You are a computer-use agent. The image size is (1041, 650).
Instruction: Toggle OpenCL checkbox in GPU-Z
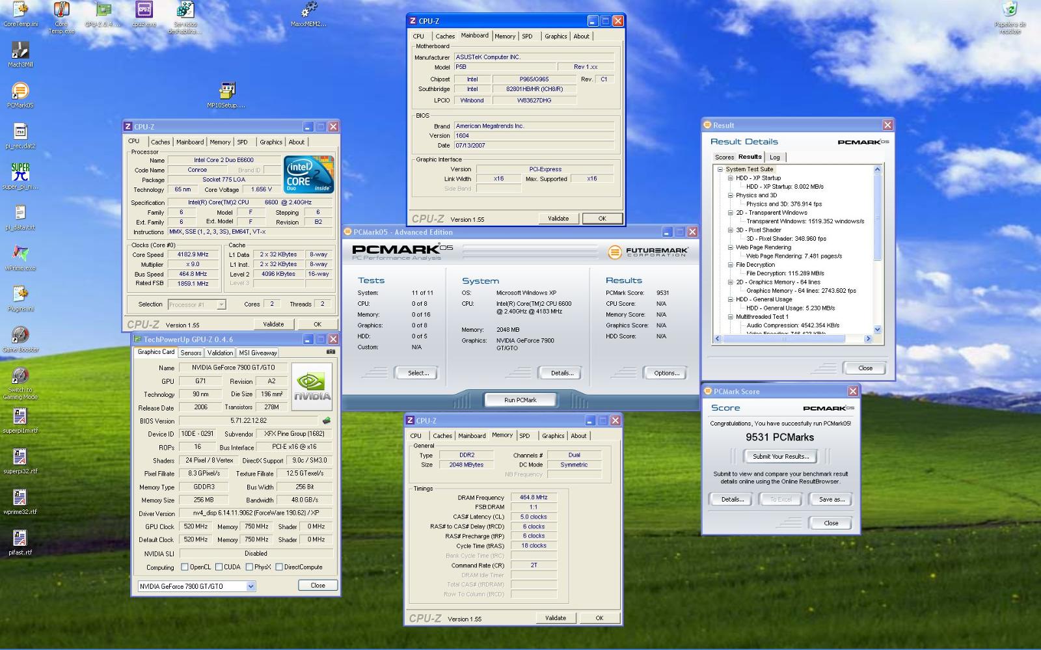coord(185,567)
